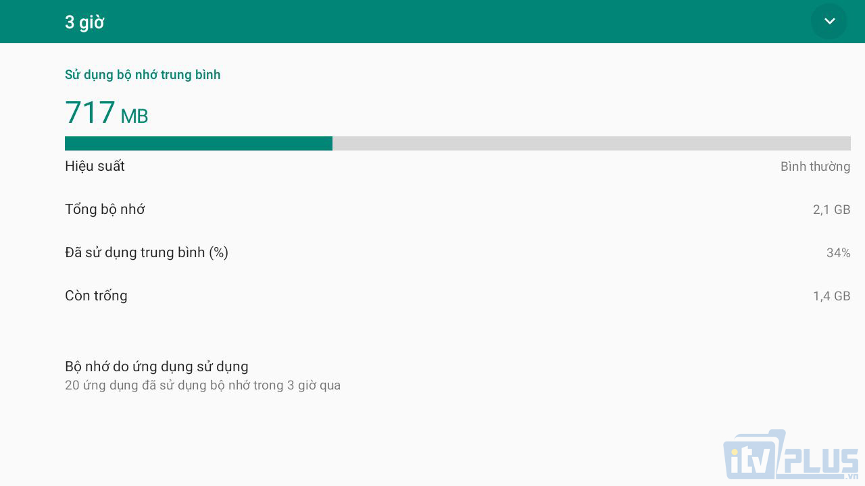This screenshot has width=865, height=486.
Task: Click the filled part of memory bar
Action: click(x=199, y=143)
